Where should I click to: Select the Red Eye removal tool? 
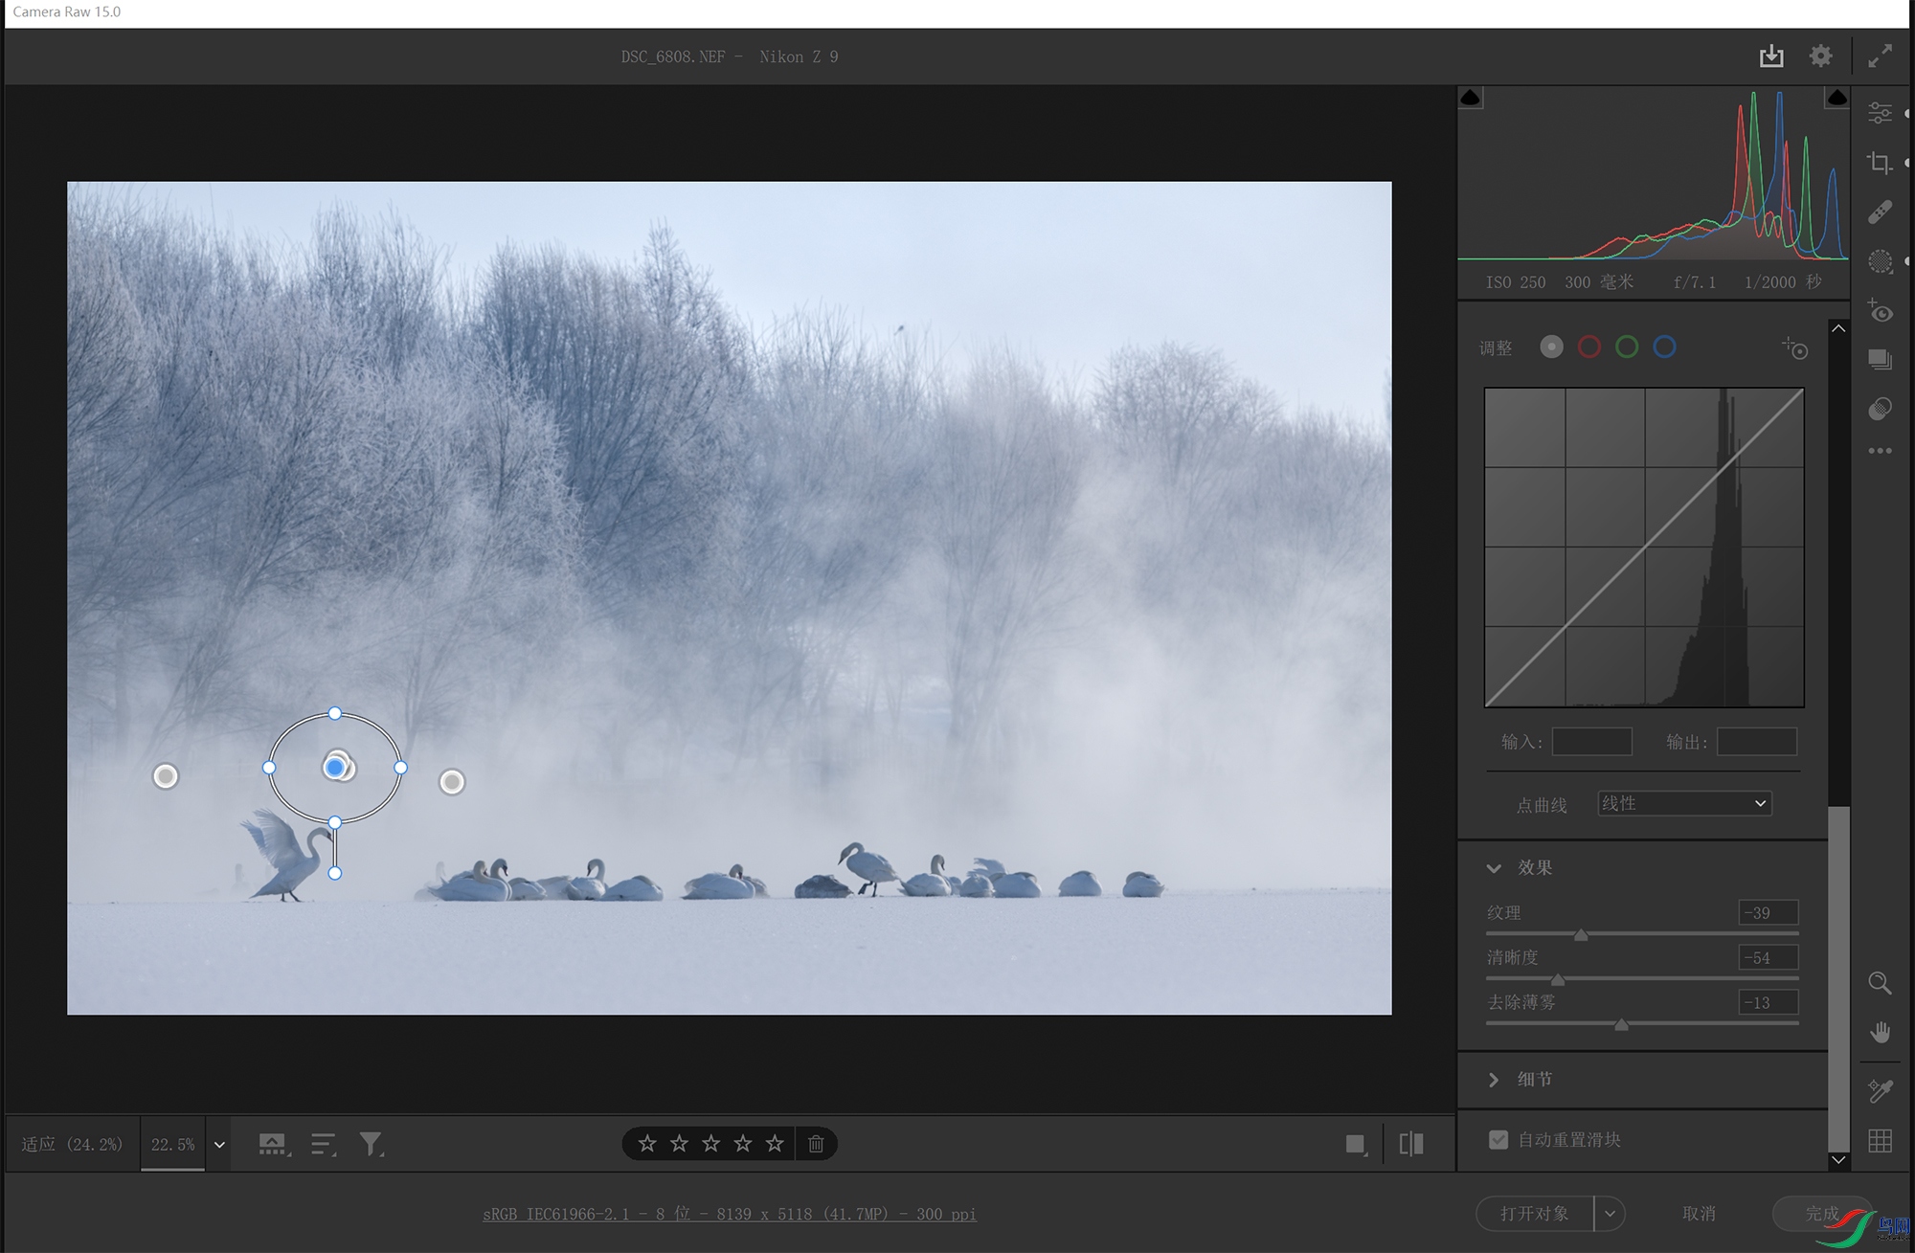(1880, 311)
